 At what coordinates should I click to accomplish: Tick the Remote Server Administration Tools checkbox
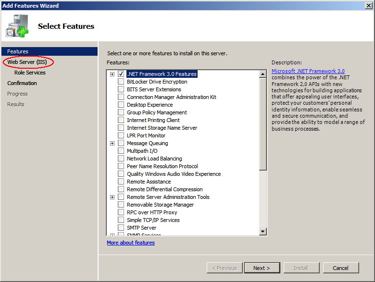click(121, 197)
